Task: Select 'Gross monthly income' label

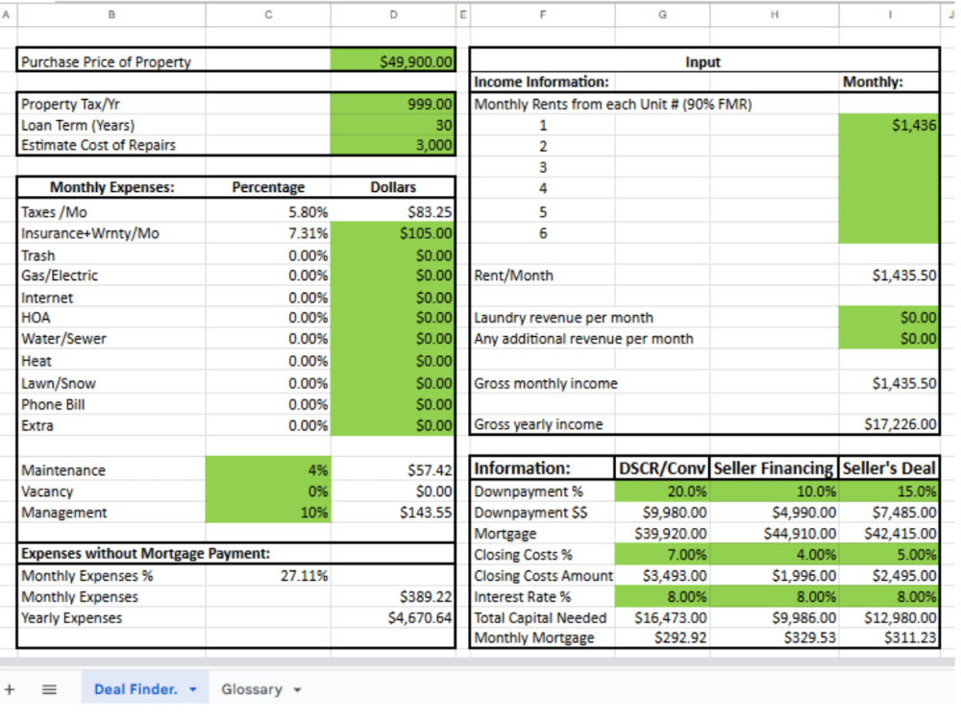Action: 546,384
